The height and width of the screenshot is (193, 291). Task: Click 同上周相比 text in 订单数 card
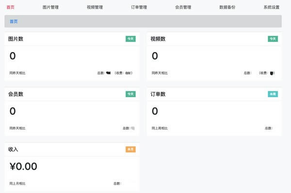pyautogui.click(x=160, y=128)
